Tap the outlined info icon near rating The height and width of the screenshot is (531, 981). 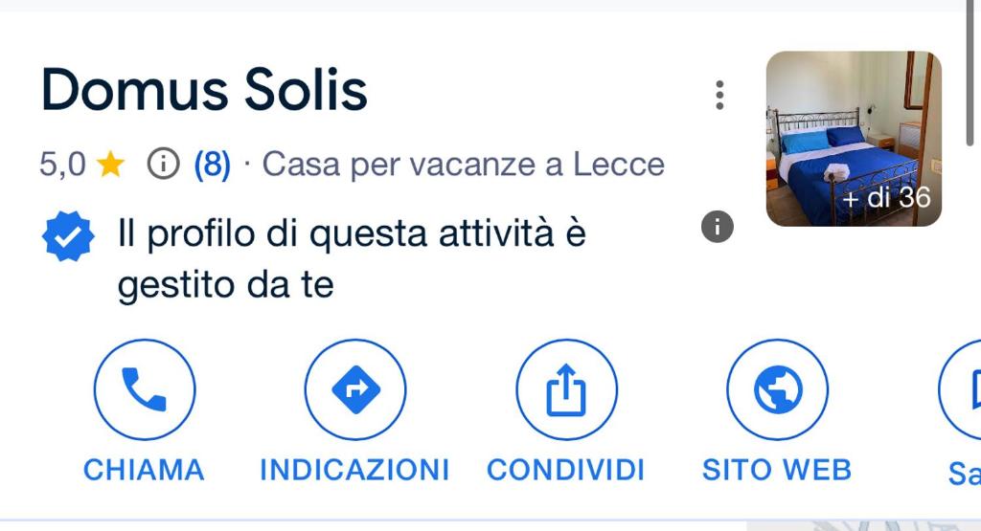[x=164, y=166]
